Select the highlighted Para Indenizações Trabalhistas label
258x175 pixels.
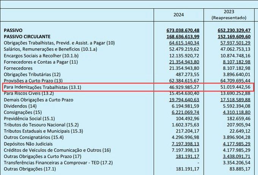coord(42,87)
